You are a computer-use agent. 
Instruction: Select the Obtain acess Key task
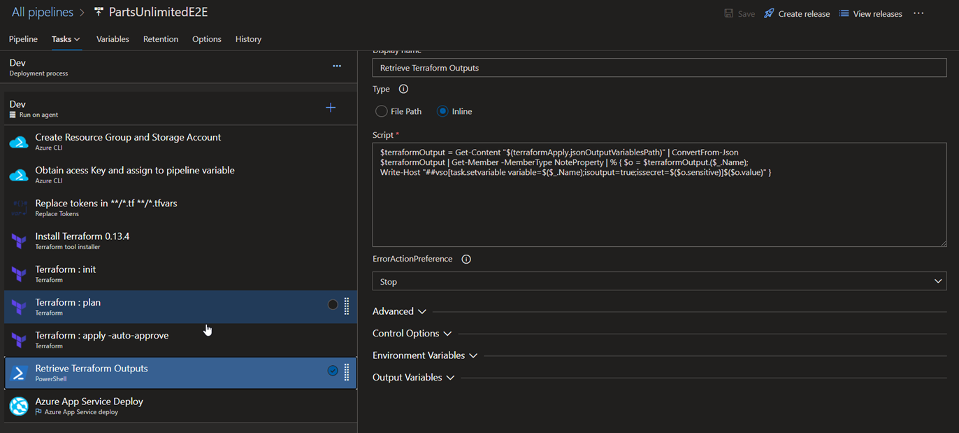pyautogui.click(x=180, y=175)
